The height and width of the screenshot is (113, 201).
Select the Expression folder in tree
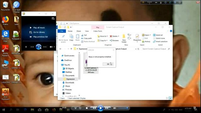(x=69, y=79)
